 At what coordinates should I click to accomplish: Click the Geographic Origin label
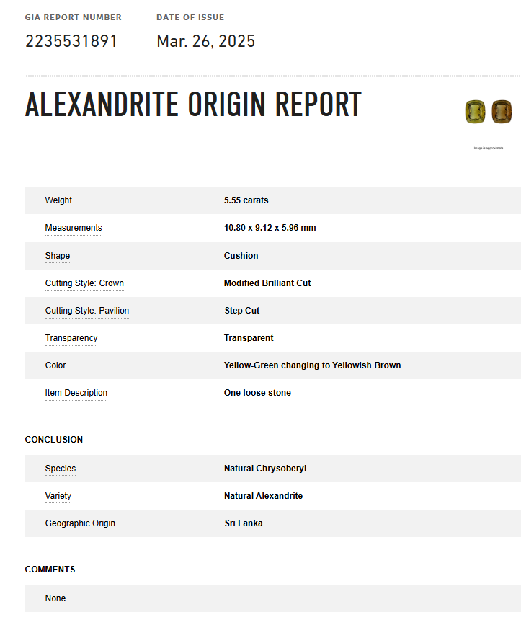pos(80,523)
